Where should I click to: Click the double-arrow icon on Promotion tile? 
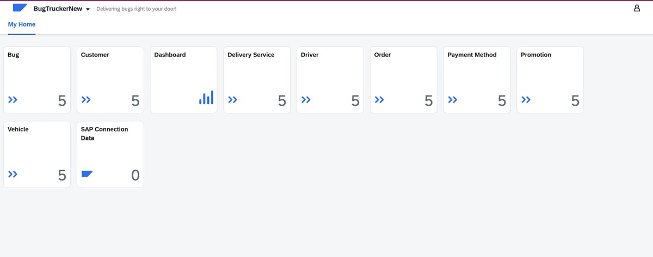(x=526, y=100)
